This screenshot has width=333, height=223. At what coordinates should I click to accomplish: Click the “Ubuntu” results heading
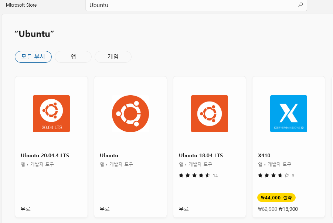pyautogui.click(x=34, y=34)
